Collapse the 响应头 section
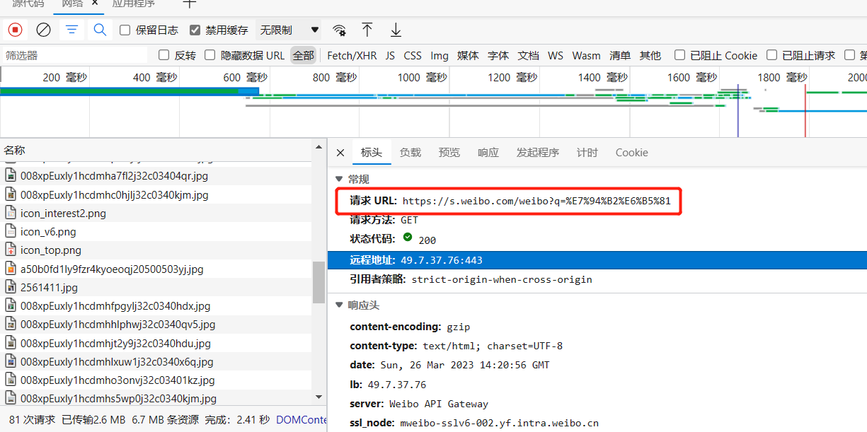Viewport: 867px width, 432px height. coord(340,305)
